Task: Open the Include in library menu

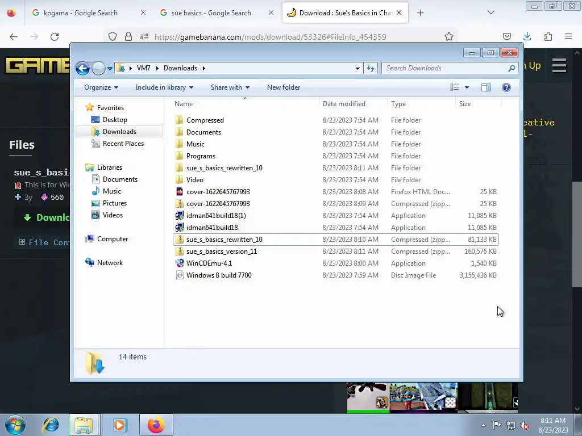Action: pyautogui.click(x=164, y=87)
